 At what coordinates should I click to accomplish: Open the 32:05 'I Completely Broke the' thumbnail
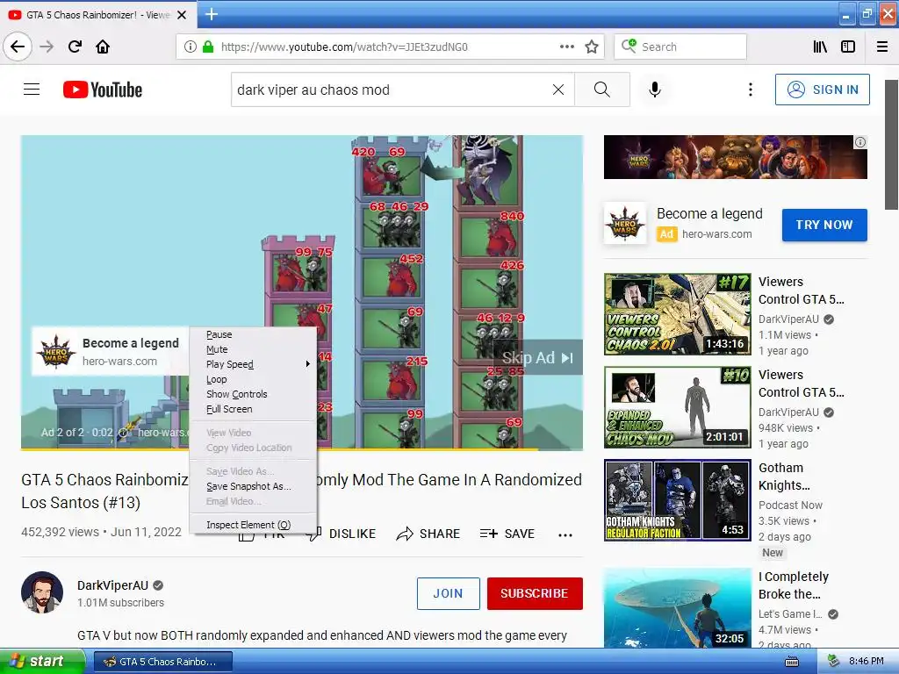point(677,608)
